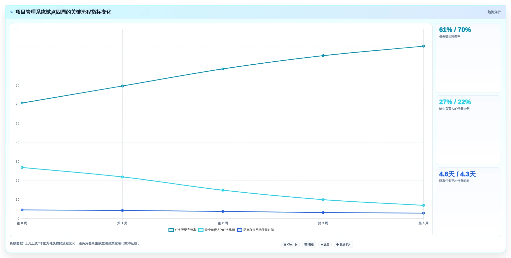Click the 任务登记完整率 point at 第 1 周

pyautogui.click(x=122, y=86)
